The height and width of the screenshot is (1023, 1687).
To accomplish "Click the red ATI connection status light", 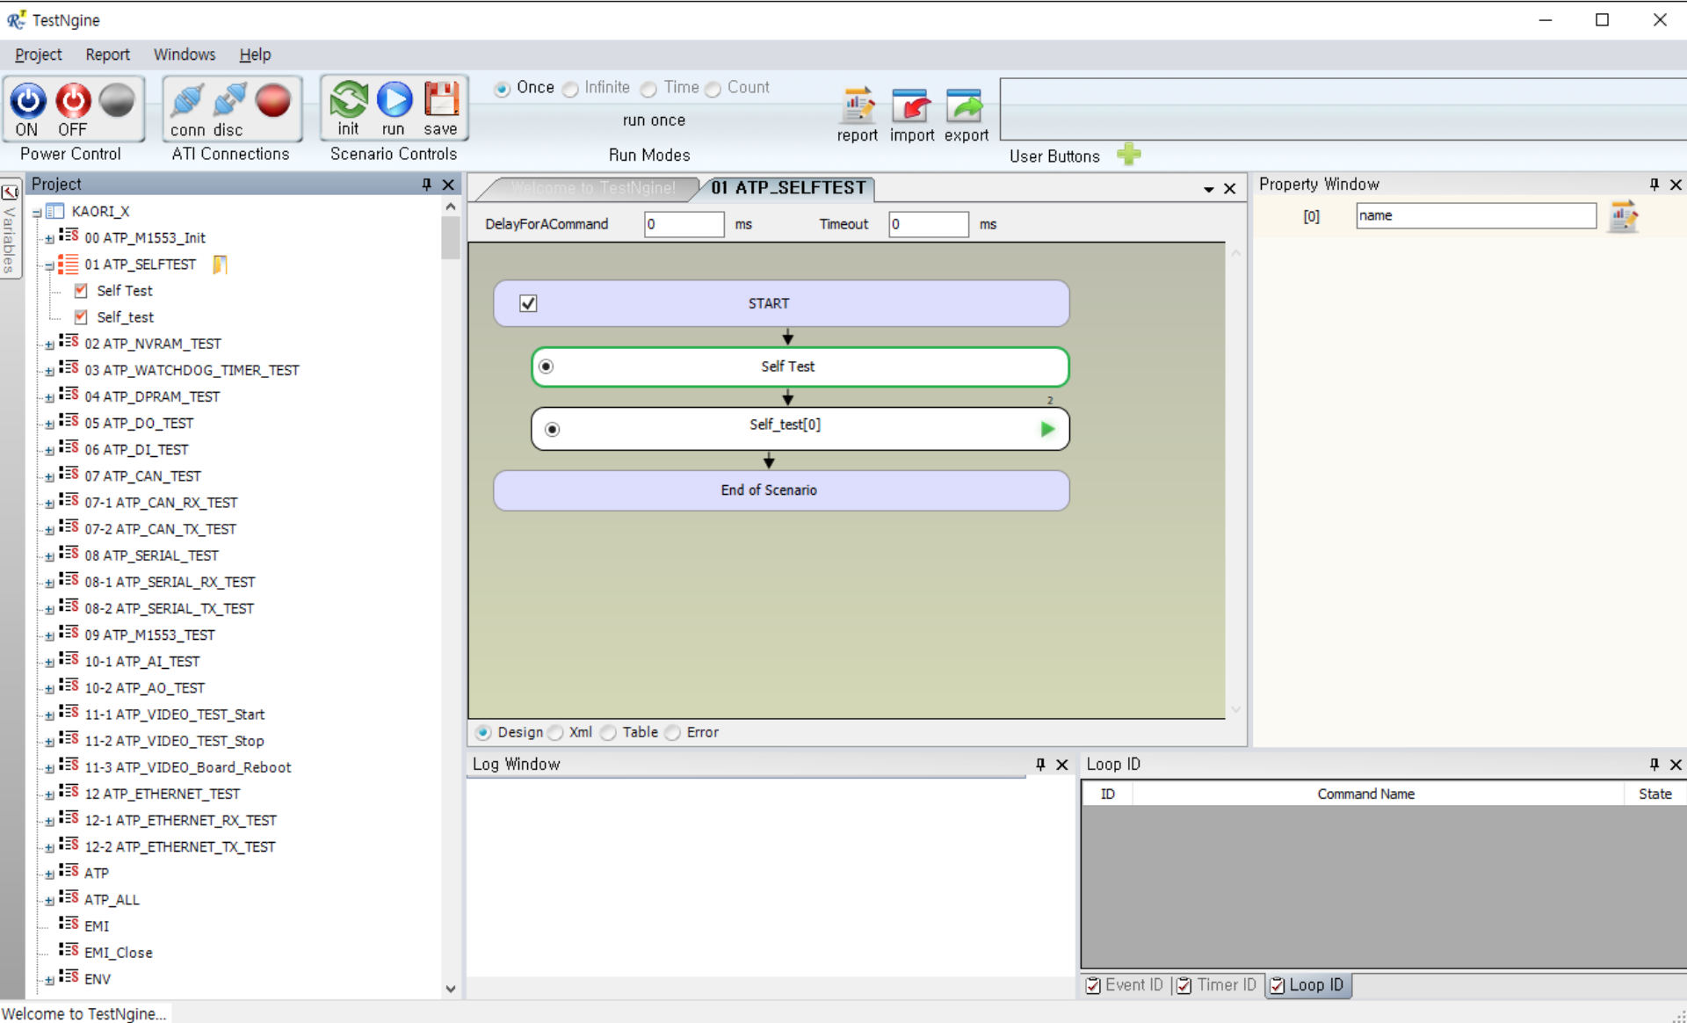I will tap(273, 101).
